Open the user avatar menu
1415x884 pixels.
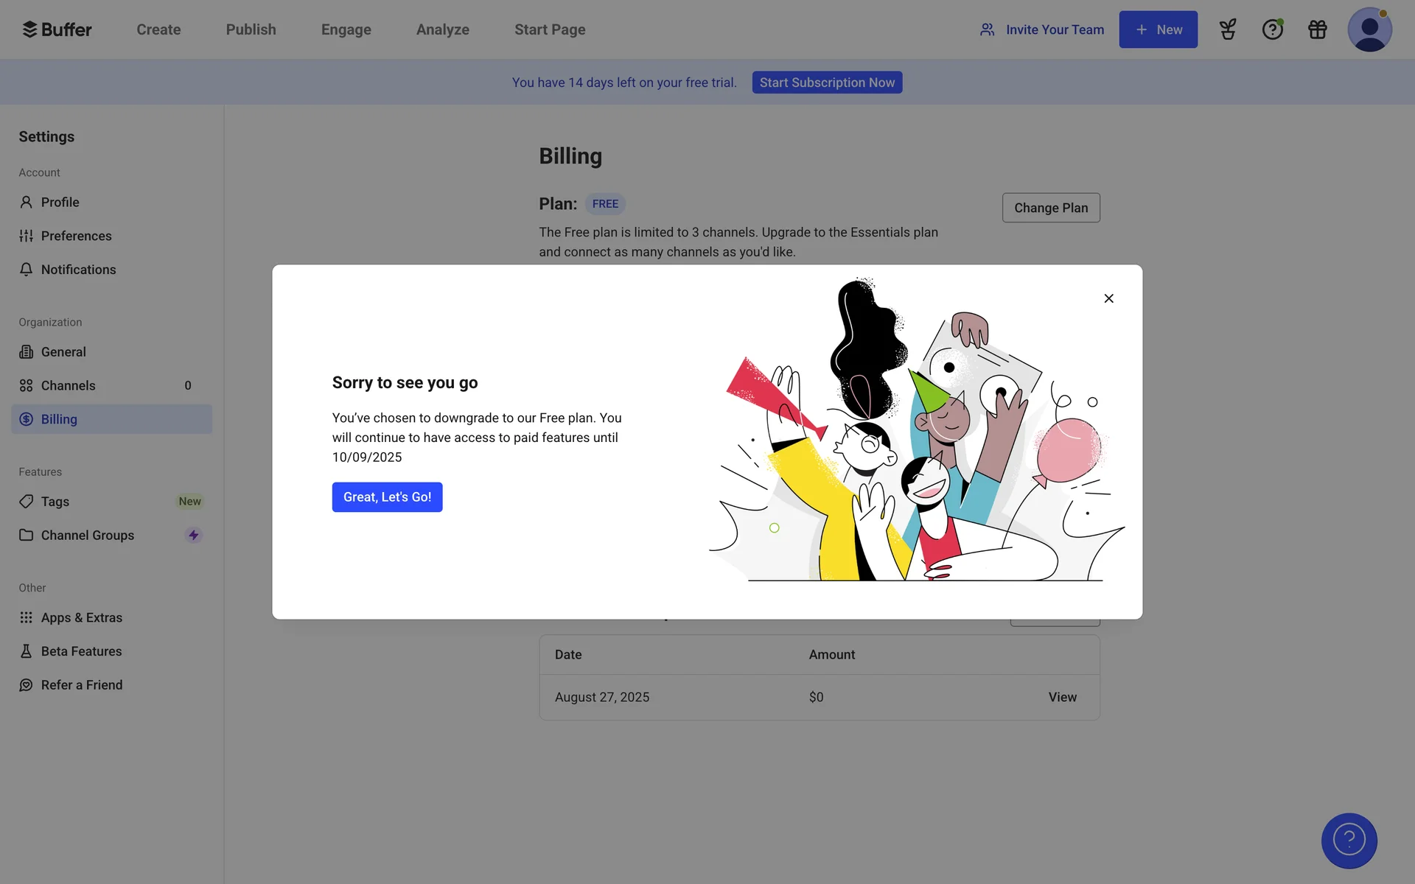coord(1369,29)
